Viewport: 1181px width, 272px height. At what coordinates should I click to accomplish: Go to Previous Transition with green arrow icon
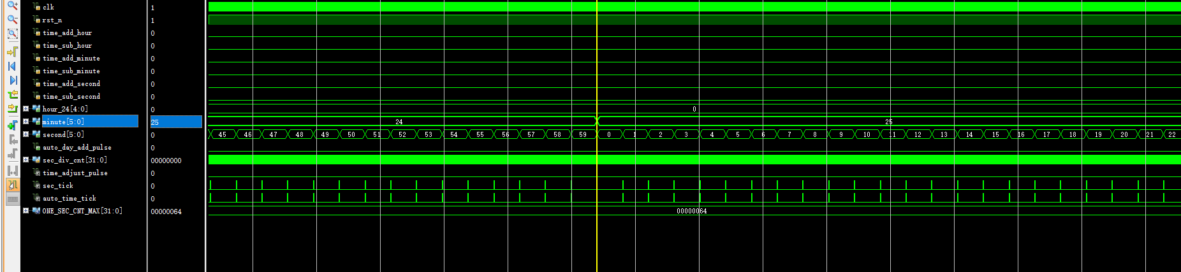point(12,94)
